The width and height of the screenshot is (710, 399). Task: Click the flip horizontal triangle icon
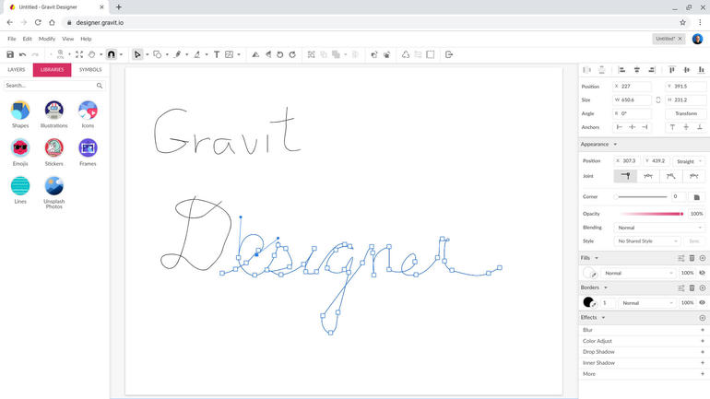[255, 54]
